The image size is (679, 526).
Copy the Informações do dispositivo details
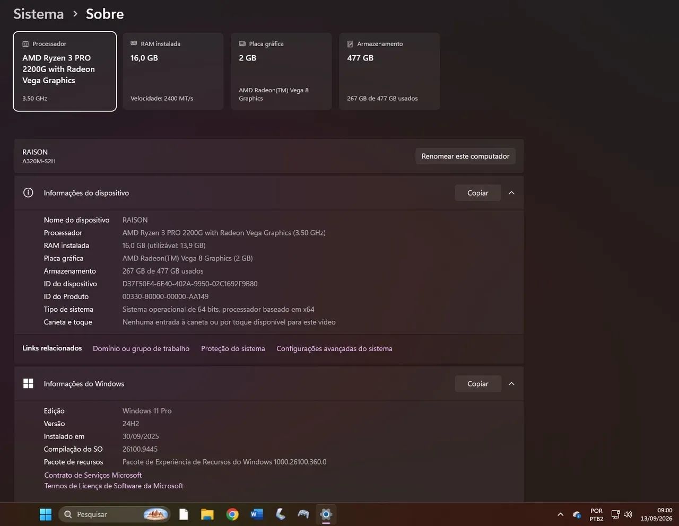point(478,193)
